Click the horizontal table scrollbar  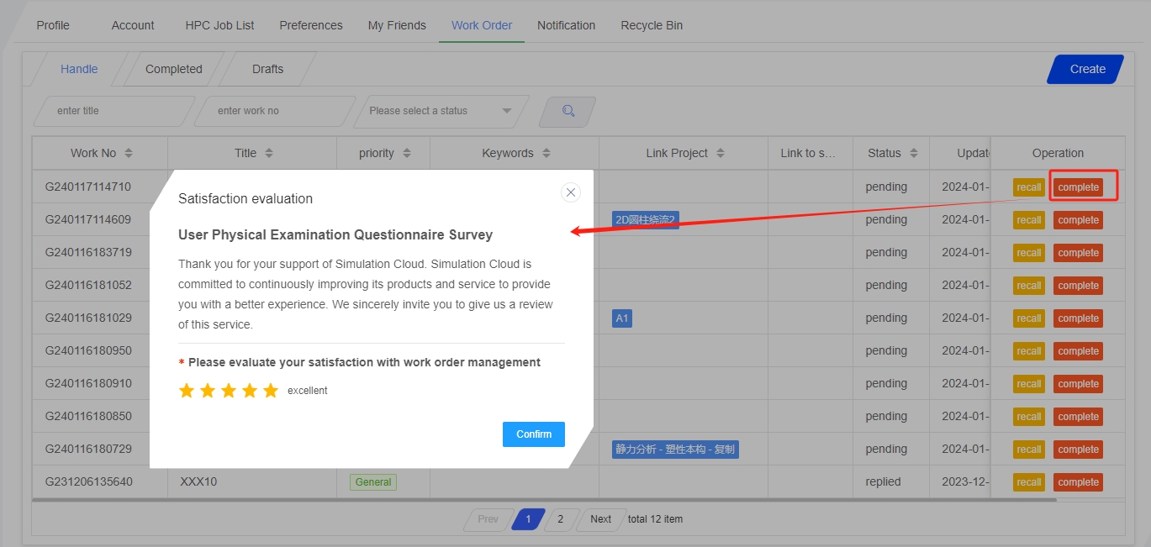pyautogui.click(x=544, y=500)
